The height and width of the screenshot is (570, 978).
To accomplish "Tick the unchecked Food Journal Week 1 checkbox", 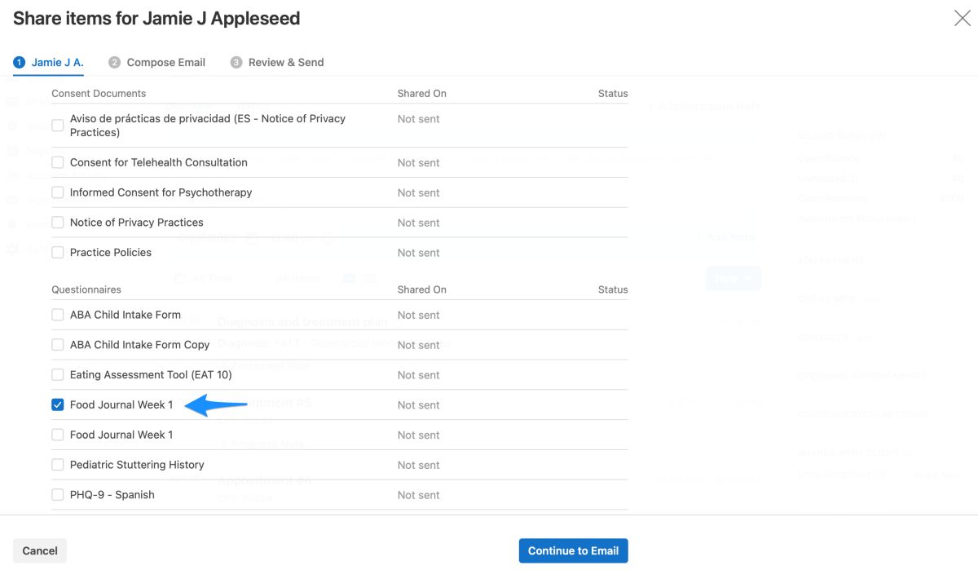I will 58,435.
